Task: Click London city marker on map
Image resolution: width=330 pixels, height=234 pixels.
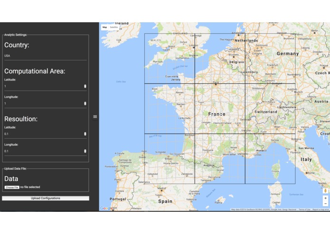Action: (x=194, y=48)
